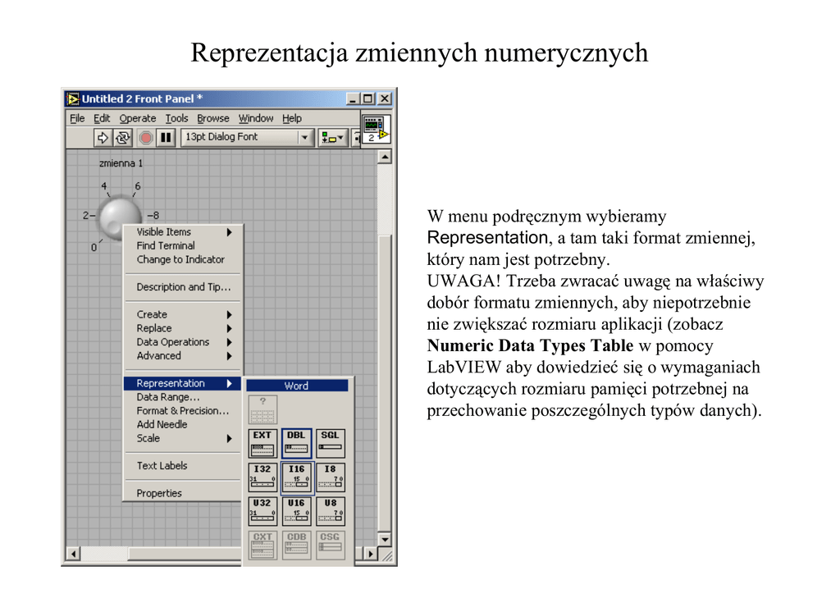Select the EXT extended precision representation
The image size is (840, 594).
pyautogui.click(x=262, y=444)
